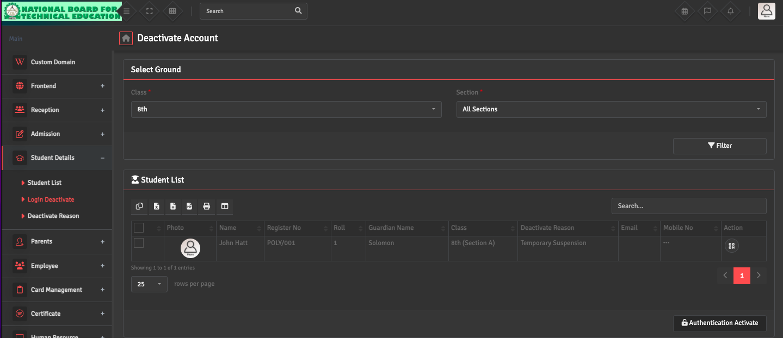Open the column visibility icon
783x338 pixels.
click(x=224, y=206)
